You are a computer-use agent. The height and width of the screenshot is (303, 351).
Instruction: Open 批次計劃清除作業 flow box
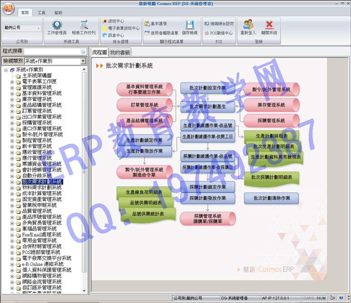pos(271,198)
